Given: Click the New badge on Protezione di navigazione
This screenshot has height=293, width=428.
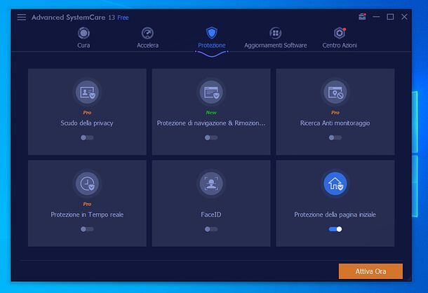Looking at the screenshot, I should pos(211,112).
